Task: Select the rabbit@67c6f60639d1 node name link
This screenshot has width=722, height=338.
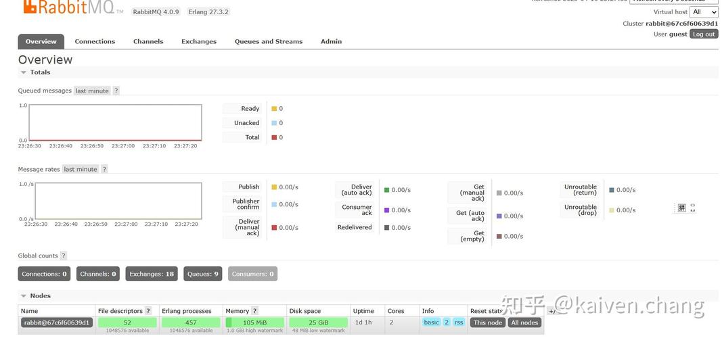Action: [57, 322]
